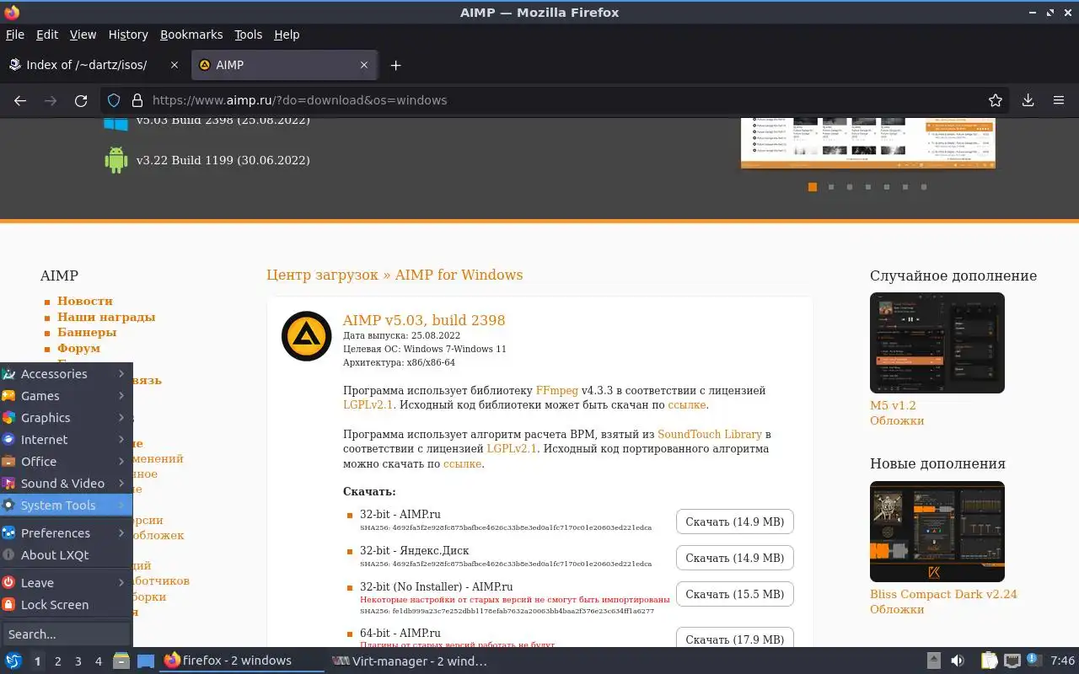Switch to virtual desktop 2
This screenshot has width=1079, height=674.
[x=58, y=661]
